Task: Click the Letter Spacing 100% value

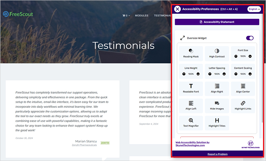Action: click(x=217, y=74)
